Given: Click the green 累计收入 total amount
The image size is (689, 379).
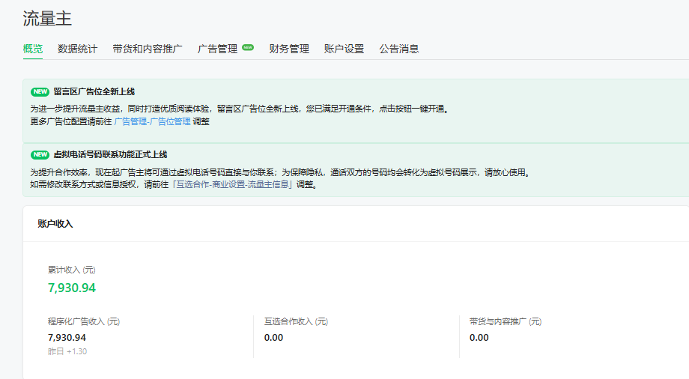Looking at the screenshot, I should point(72,288).
